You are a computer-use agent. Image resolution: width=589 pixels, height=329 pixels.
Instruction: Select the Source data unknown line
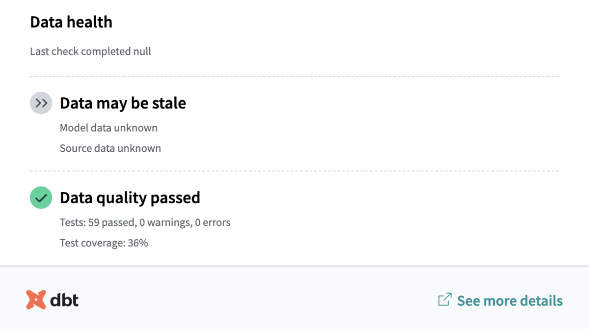point(110,148)
